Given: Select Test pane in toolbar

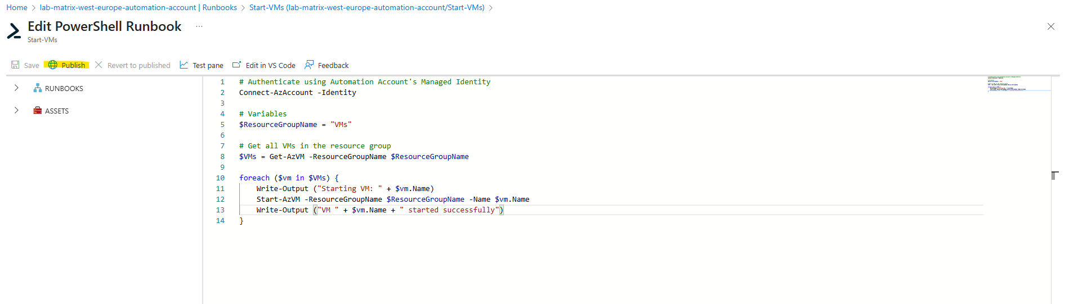Looking at the screenshot, I should pyautogui.click(x=202, y=65).
